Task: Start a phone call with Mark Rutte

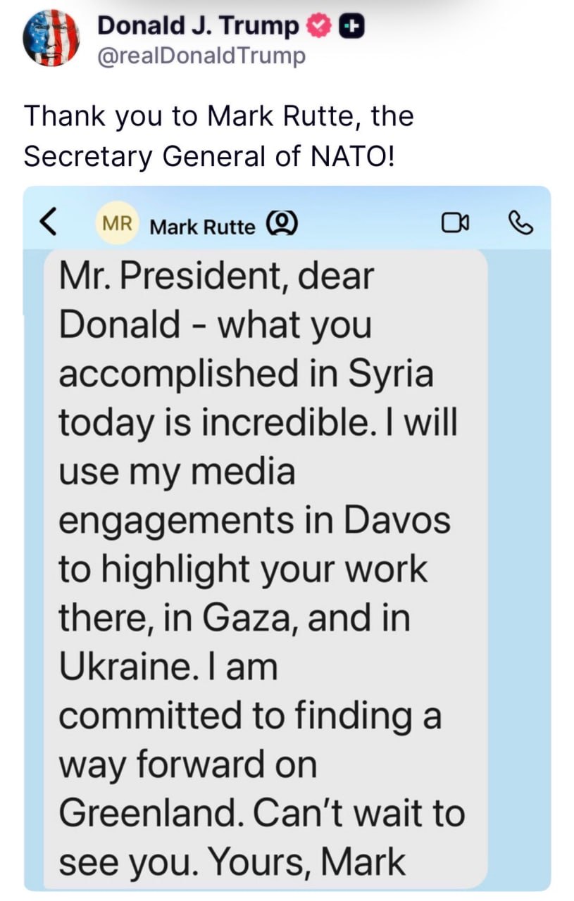Action: point(520,223)
